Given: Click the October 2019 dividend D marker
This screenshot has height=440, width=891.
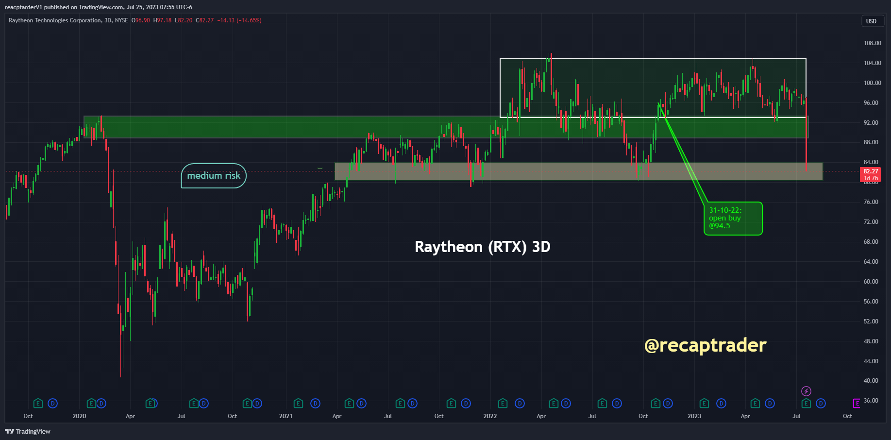Looking at the screenshot, I should pyautogui.click(x=52, y=403).
